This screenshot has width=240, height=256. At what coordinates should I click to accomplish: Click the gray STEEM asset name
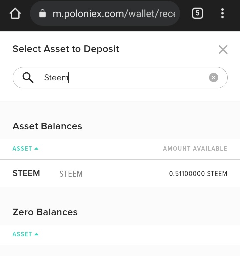click(71, 174)
